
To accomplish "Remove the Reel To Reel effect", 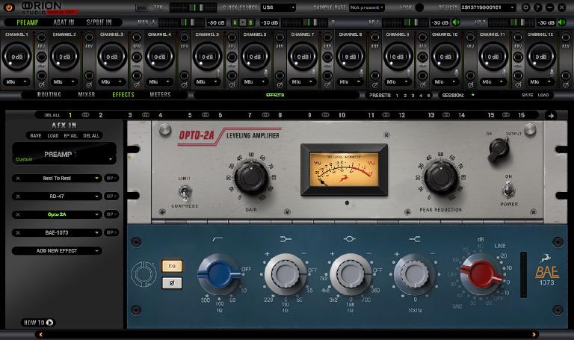I will click(x=18, y=179).
